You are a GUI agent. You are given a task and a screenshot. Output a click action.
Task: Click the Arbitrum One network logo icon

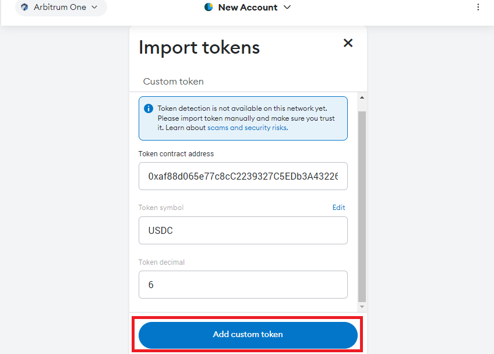click(x=24, y=7)
